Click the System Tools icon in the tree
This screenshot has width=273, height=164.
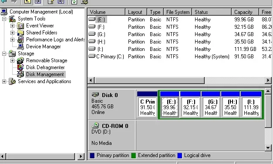[x=12, y=19]
